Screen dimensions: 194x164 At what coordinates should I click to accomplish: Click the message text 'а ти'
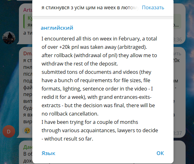28,33
